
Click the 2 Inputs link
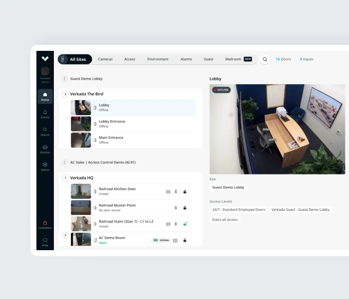click(x=307, y=59)
